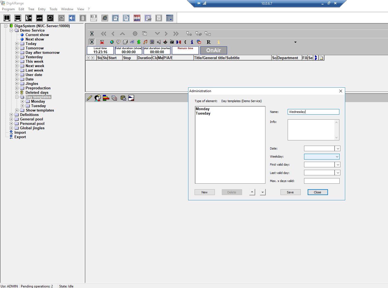Open the First valid day dropdown
The image size is (388, 288).
click(x=337, y=165)
